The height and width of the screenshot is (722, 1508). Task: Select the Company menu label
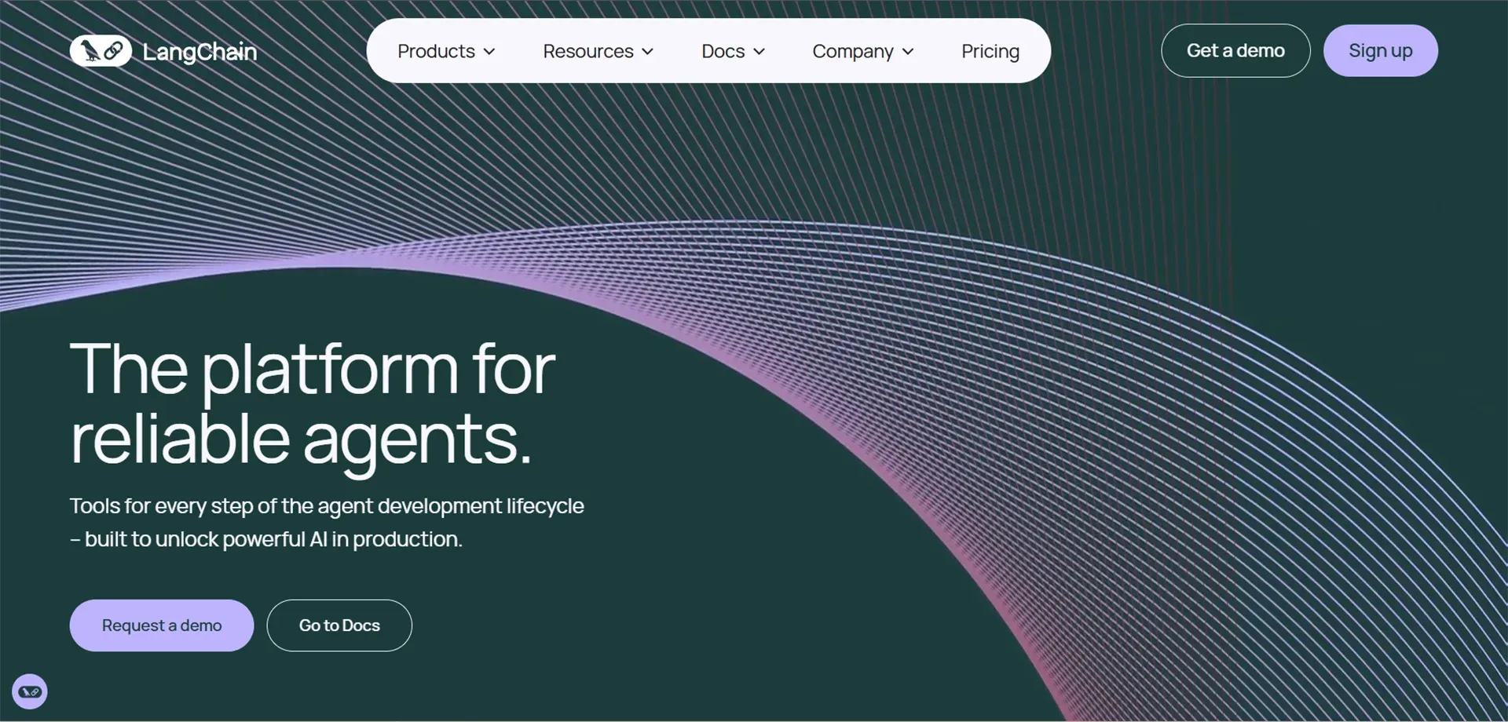point(852,51)
